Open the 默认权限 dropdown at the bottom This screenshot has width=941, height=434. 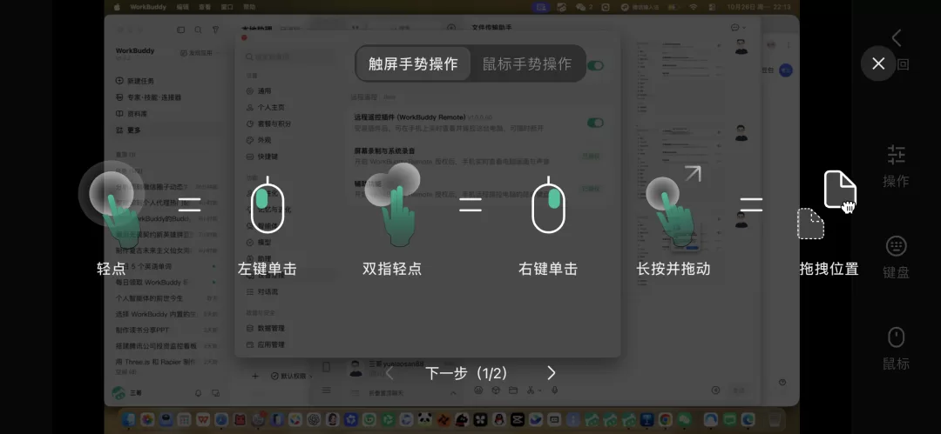coord(292,376)
